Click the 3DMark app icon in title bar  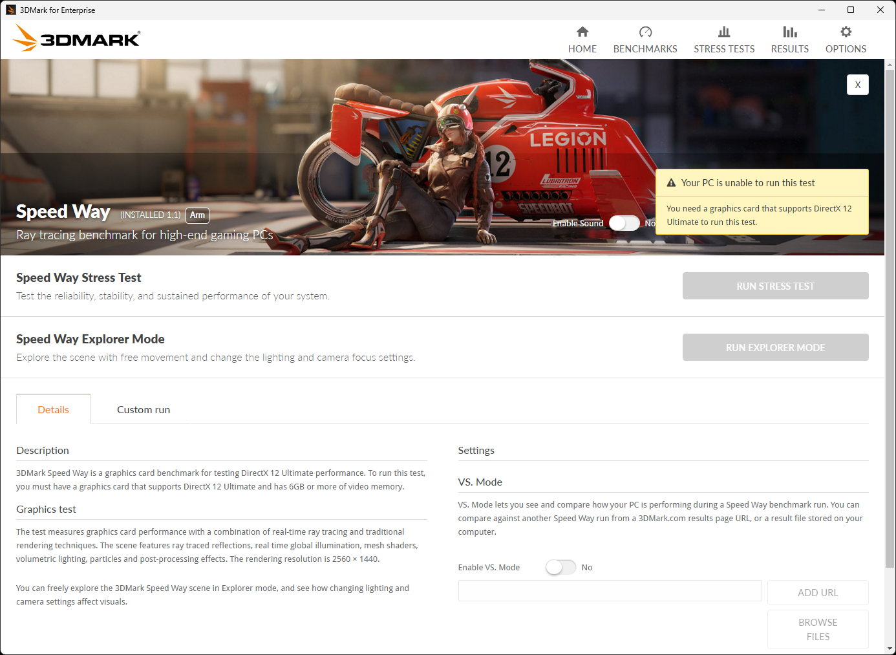pyautogui.click(x=11, y=10)
